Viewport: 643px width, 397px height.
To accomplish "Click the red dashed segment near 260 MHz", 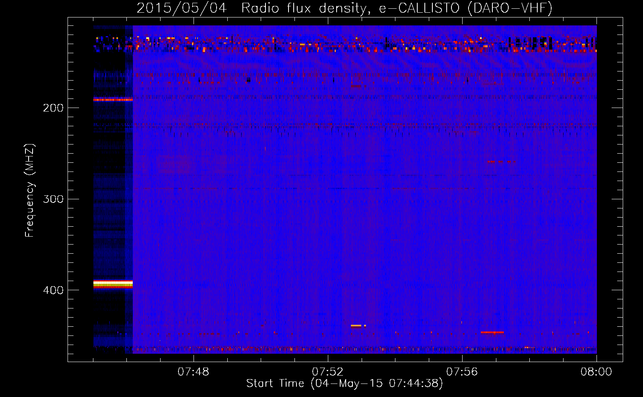I will click(502, 162).
